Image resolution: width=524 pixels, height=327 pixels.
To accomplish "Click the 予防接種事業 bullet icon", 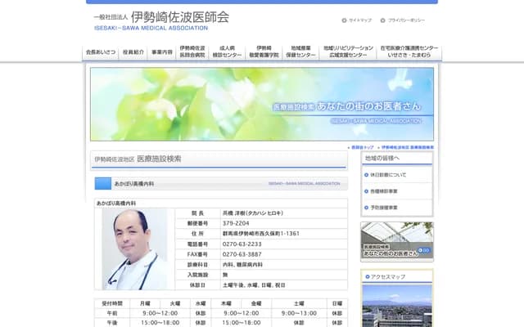I will pos(366,208).
